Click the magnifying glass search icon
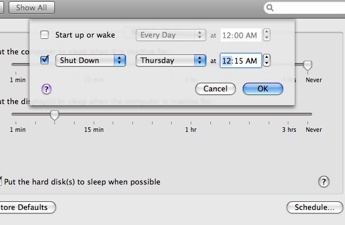This screenshot has width=345, height=225. (270, 8)
